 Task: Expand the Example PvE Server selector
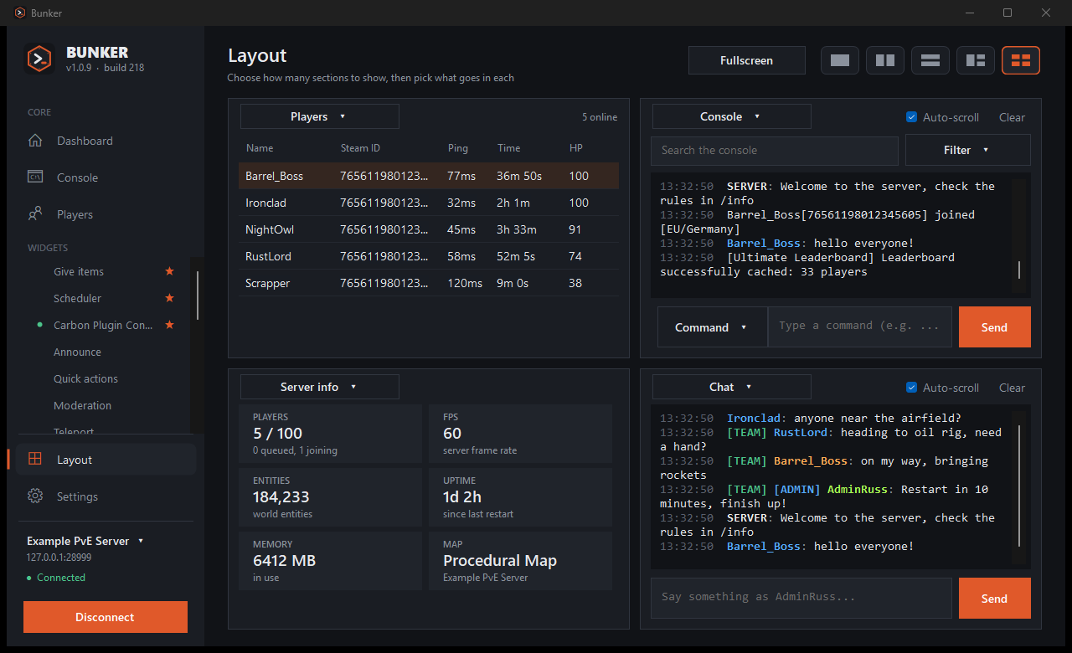[x=85, y=541]
